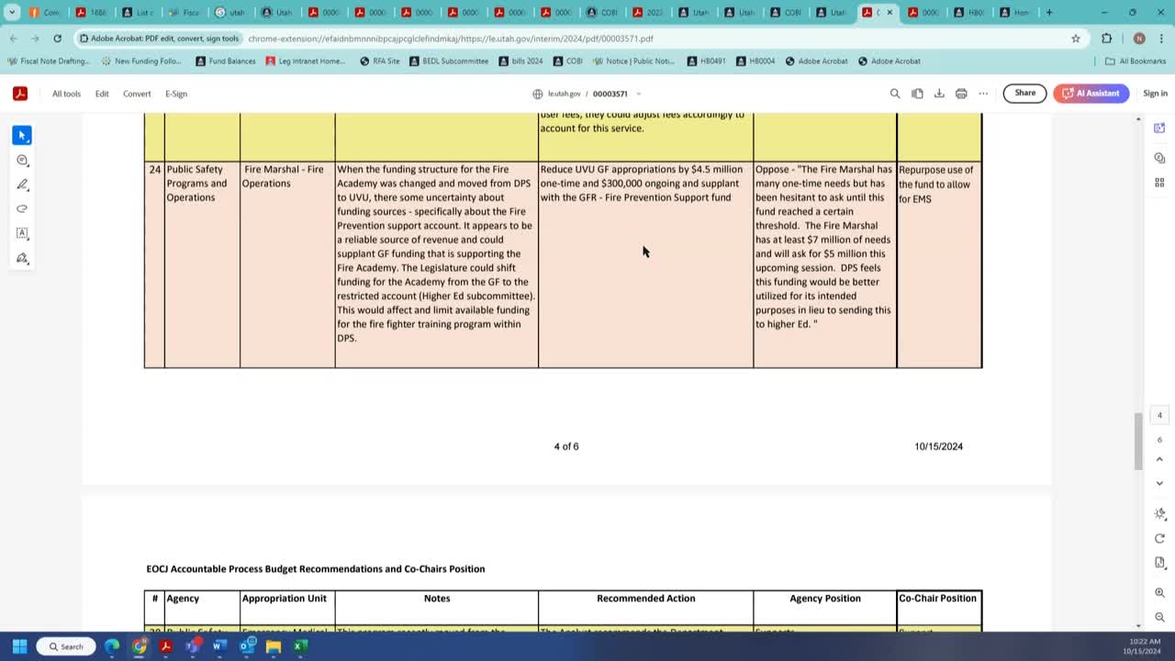Open Word from the taskbar
Image resolution: width=1175 pixels, height=661 pixels.
219,646
